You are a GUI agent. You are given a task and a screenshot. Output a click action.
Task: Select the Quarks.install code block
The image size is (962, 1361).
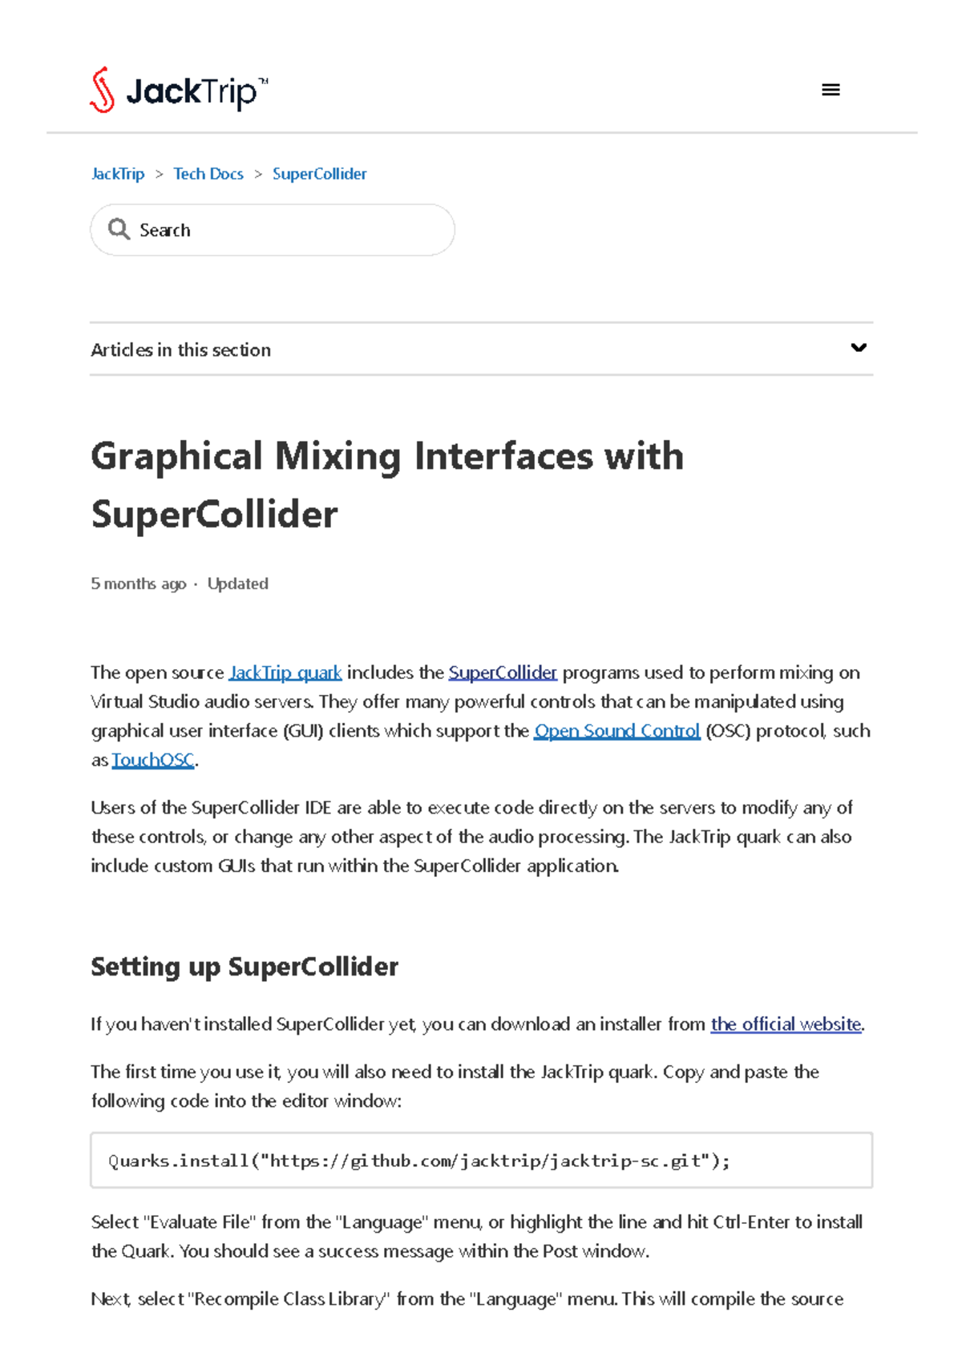tap(419, 1160)
